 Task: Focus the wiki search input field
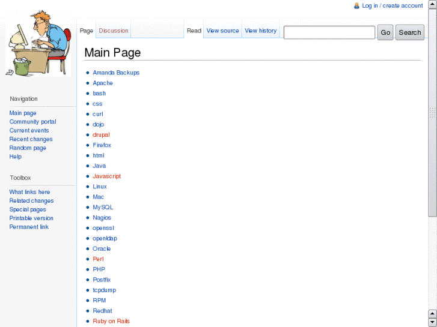coord(329,32)
